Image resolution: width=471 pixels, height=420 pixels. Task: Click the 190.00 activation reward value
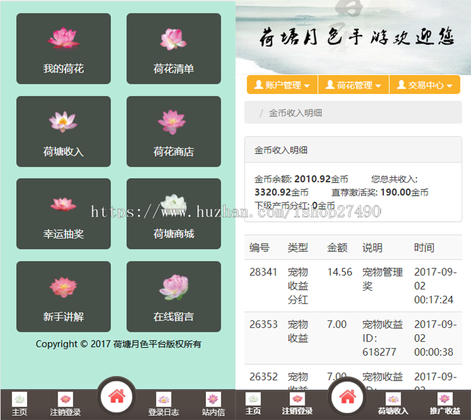pyautogui.click(x=396, y=192)
